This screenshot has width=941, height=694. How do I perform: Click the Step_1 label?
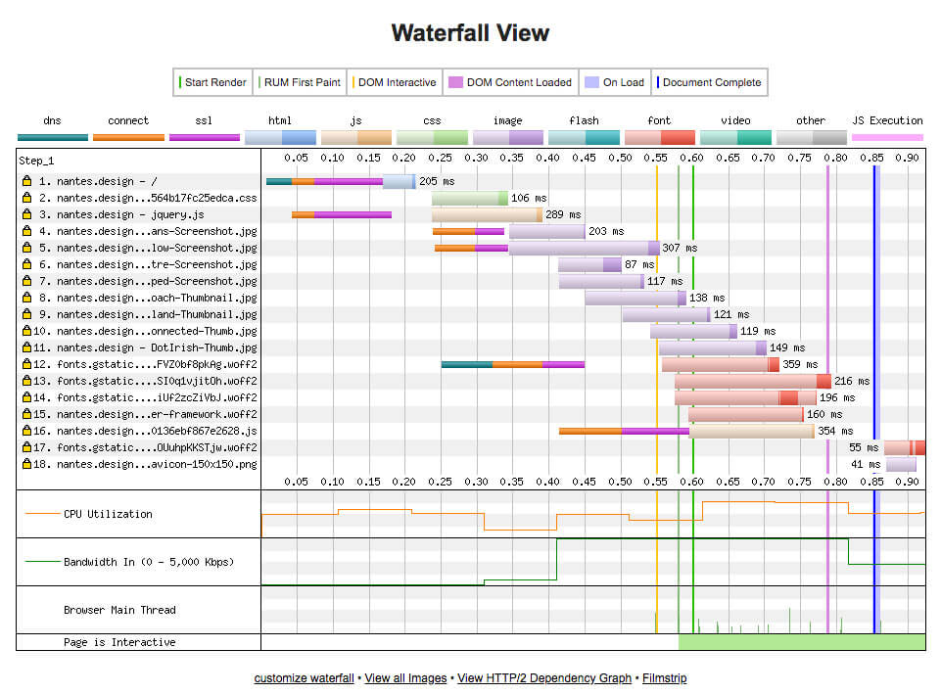pos(36,161)
